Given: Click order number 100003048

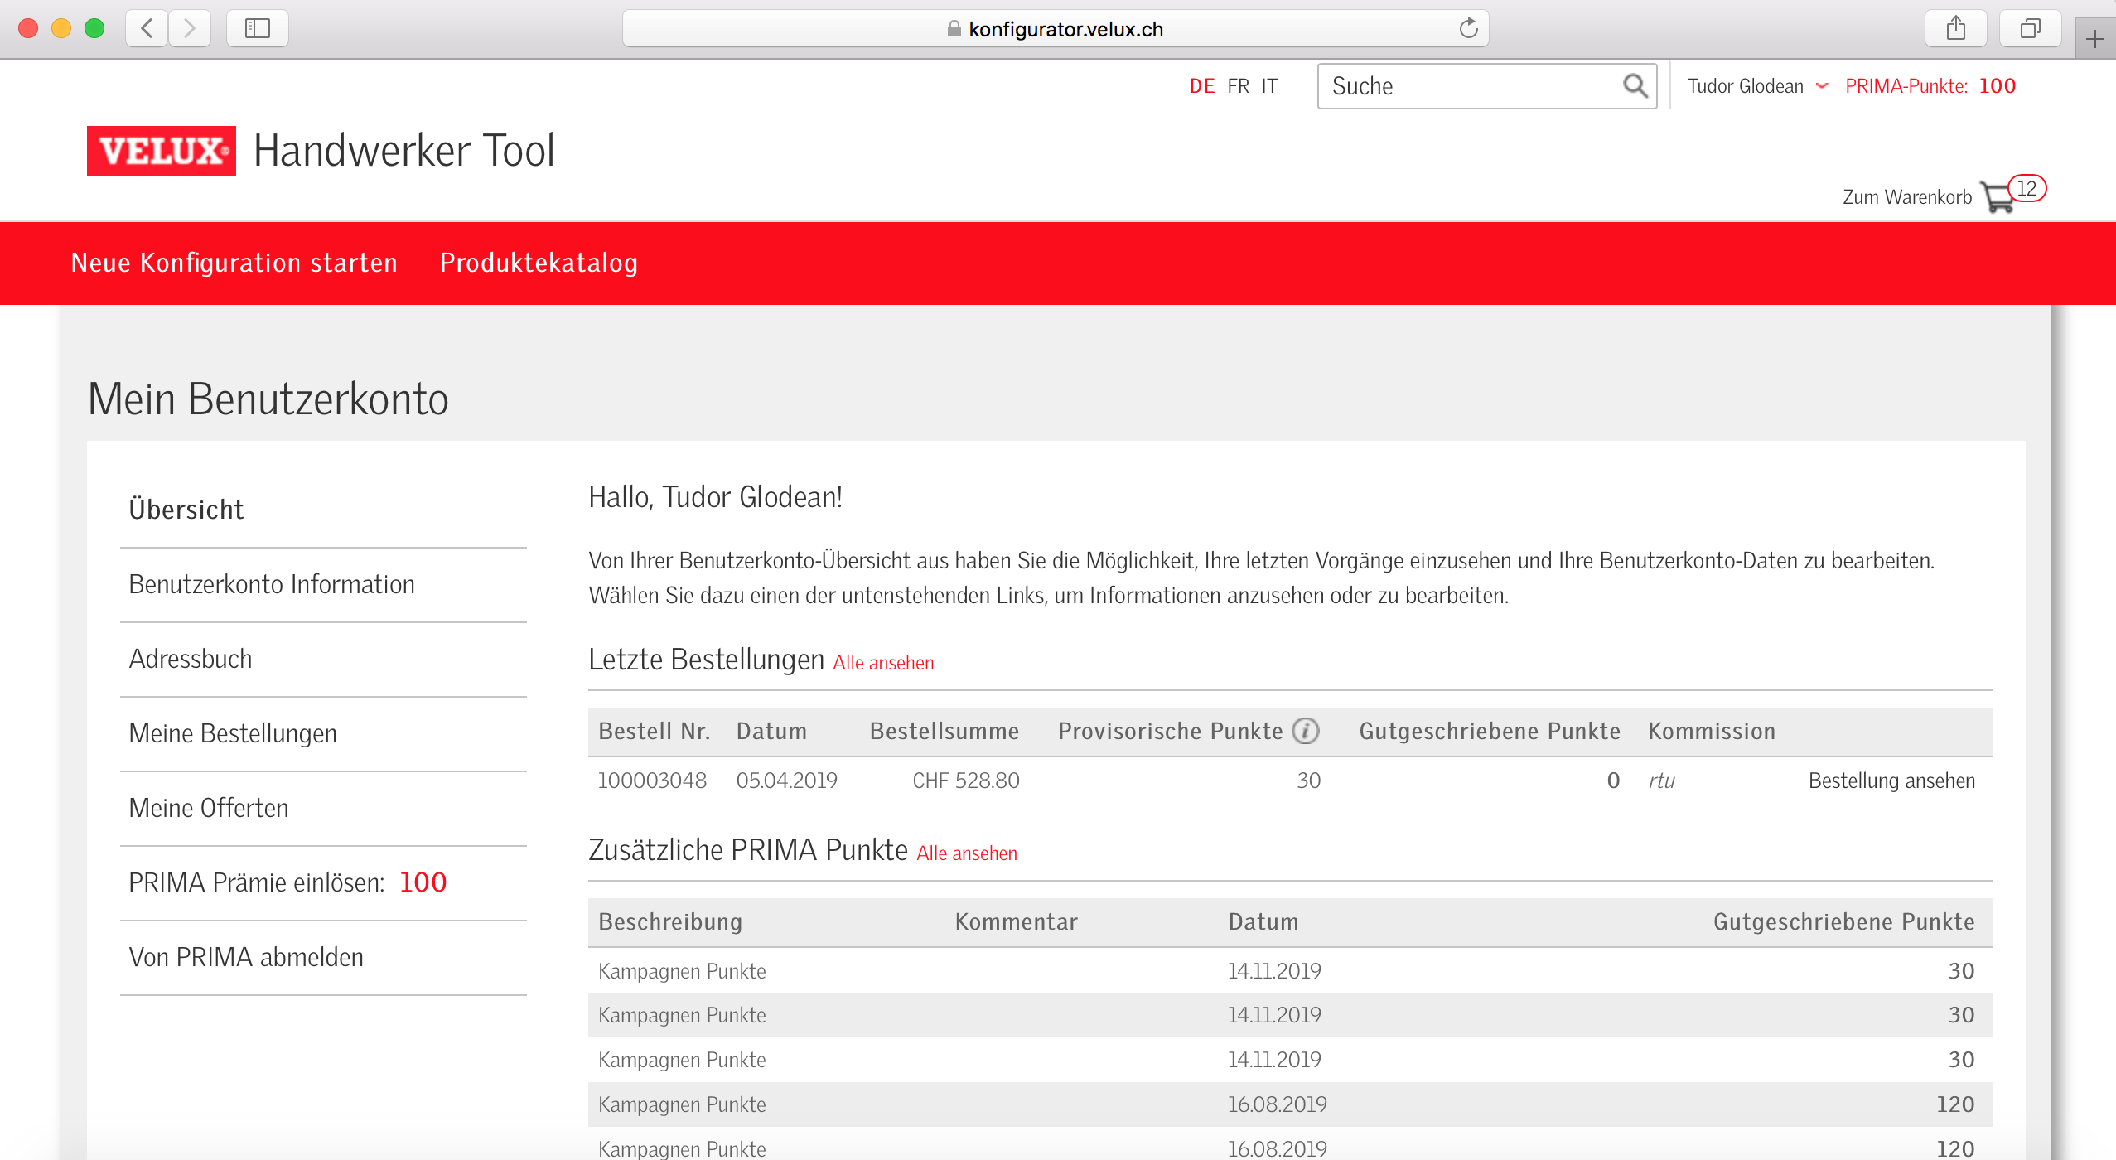Looking at the screenshot, I should coord(652,781).
